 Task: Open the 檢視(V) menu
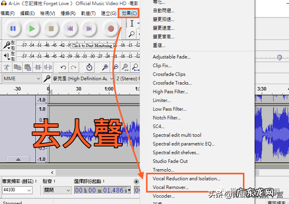[48, 13]
